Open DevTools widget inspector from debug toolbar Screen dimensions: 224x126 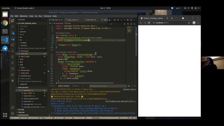click(x=134, y=24)
